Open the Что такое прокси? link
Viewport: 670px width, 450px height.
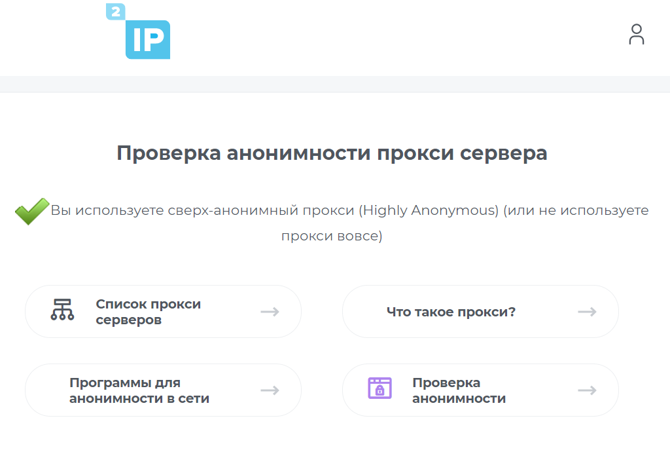[451, 312]
